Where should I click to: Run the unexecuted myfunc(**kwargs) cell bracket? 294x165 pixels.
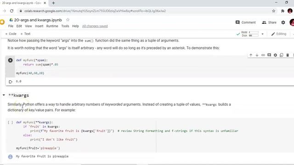[10, 122]
